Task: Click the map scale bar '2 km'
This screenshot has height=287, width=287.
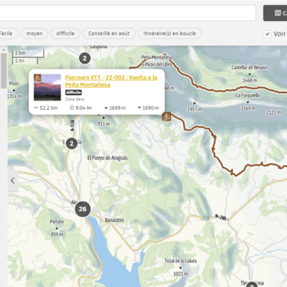Action: [x=28, y=53]
